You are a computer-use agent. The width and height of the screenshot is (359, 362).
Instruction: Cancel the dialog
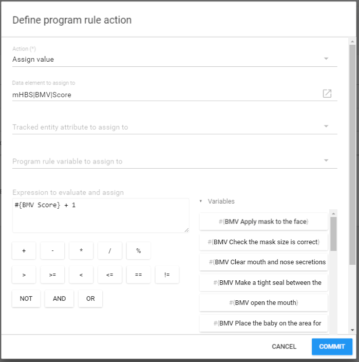(284, 347)
